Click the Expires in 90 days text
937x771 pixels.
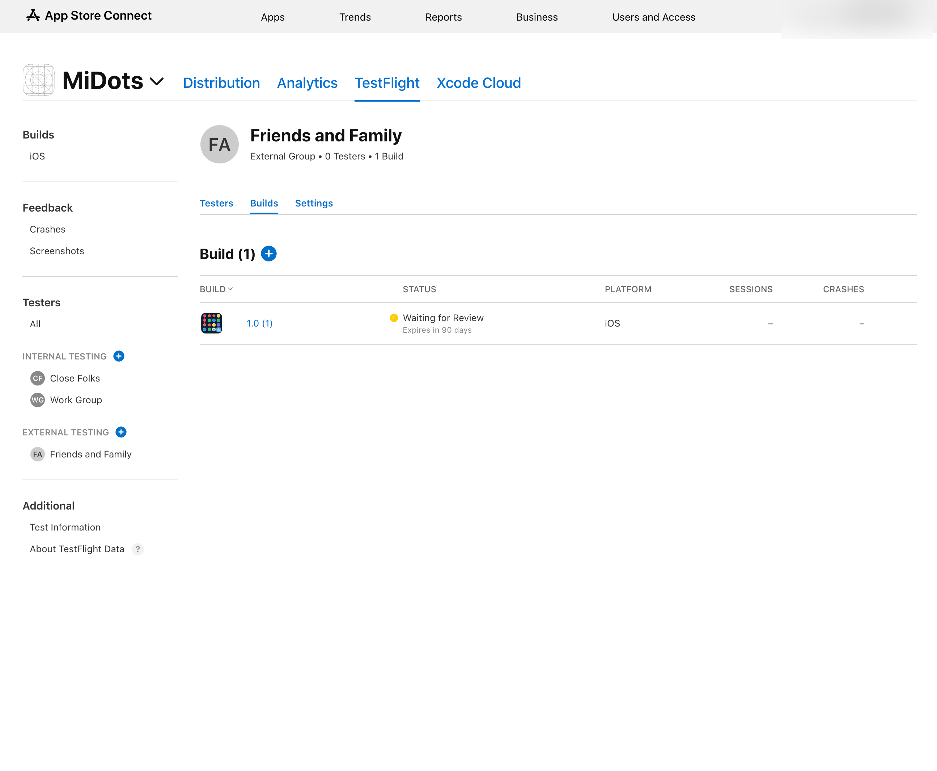[437, 330]
